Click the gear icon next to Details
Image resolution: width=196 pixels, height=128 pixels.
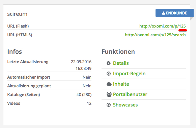(x=109, y=63)
